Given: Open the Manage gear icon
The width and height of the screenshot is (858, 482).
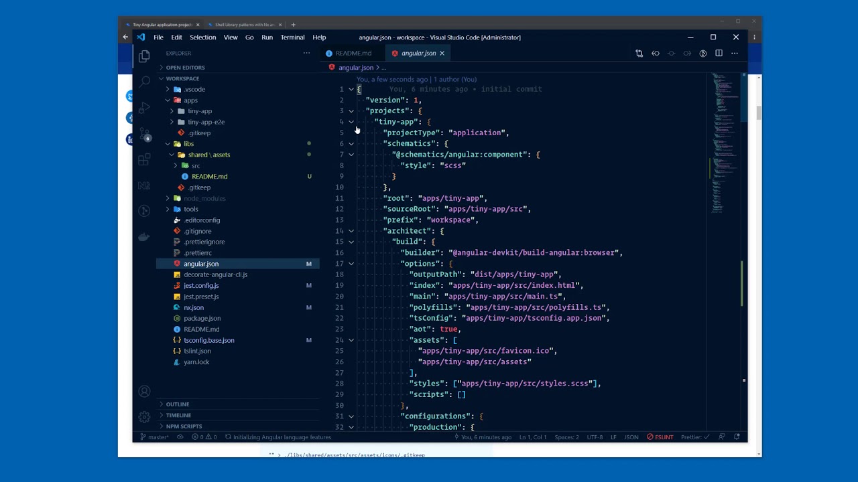Looking at the screenshot, I should click(144, 417).
